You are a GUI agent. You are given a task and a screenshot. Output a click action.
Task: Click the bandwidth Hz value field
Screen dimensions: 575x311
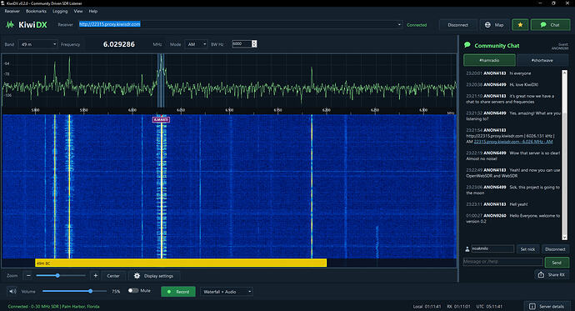[x=242, y=44]
